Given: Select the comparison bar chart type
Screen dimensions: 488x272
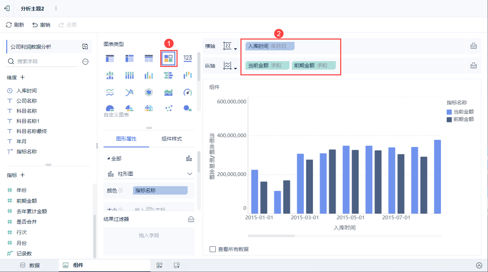Looking at the screenshot, I should [168, 75].
